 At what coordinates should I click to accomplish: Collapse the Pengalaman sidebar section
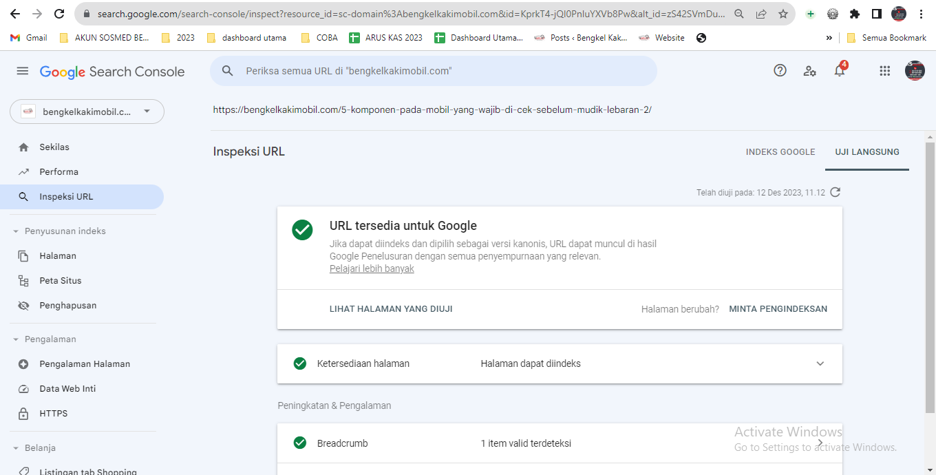coord(16,339)
